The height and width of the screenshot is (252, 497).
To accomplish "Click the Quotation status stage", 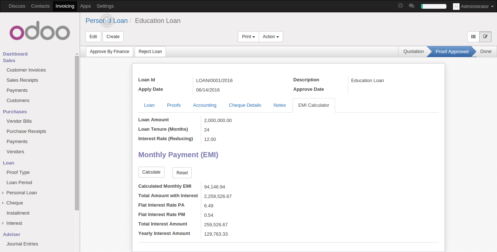I will coord(413,52).
